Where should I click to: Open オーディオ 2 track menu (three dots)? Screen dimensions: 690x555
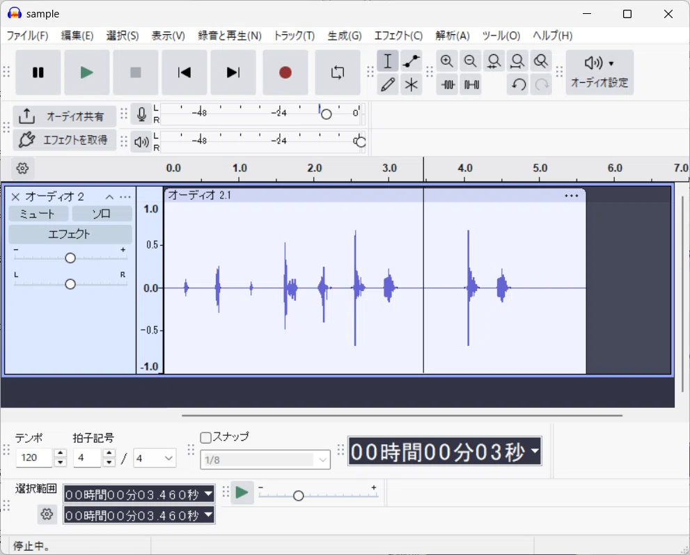pos(125,197)
